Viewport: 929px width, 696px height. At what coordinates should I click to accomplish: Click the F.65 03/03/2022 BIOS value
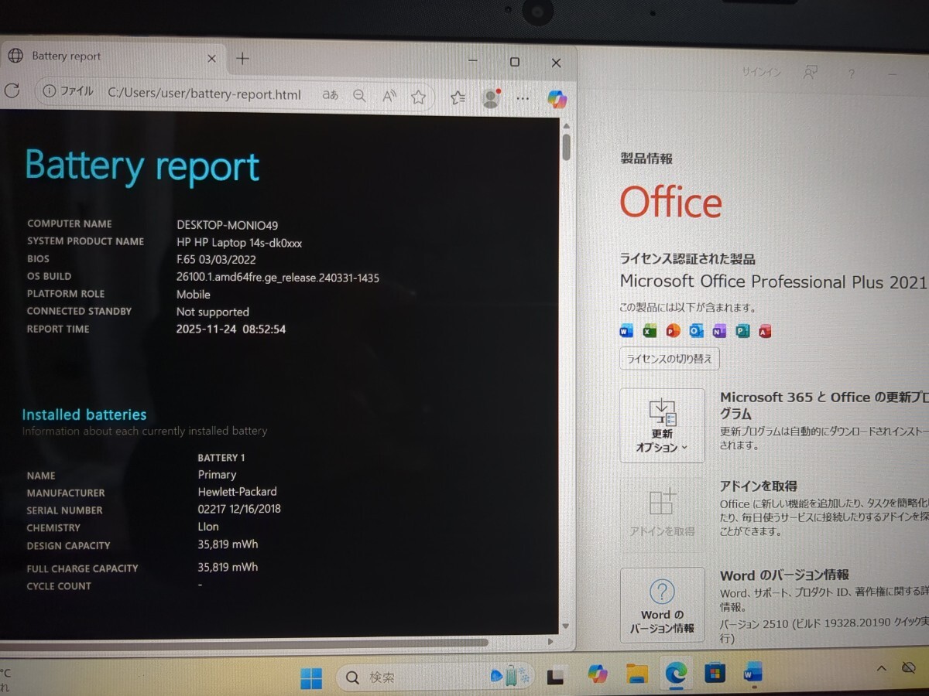coord(216,260)
